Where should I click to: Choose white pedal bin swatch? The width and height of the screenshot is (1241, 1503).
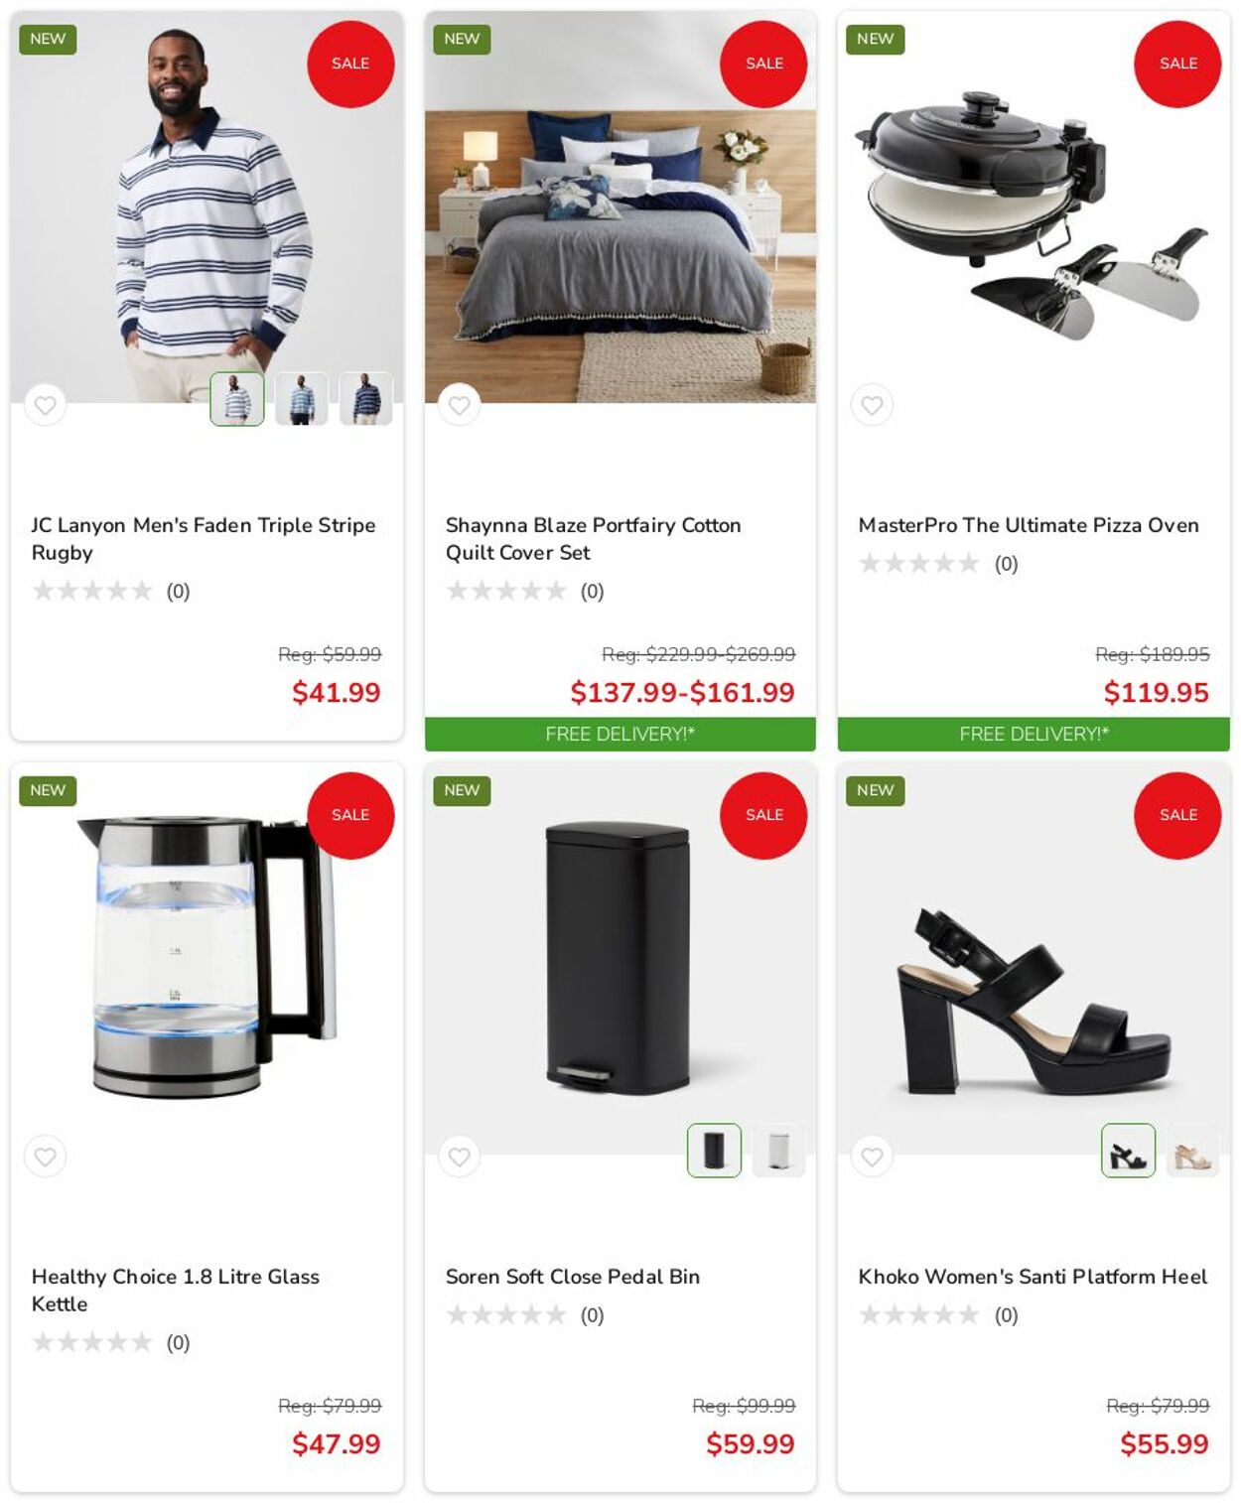coord(779,1151)
